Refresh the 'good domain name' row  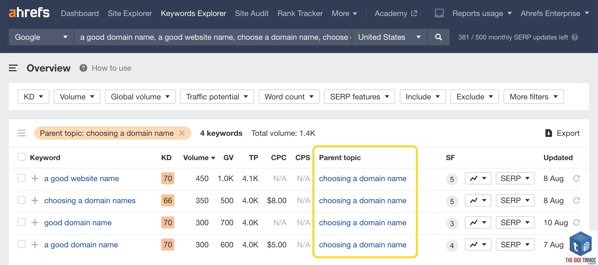pos(576,222)
